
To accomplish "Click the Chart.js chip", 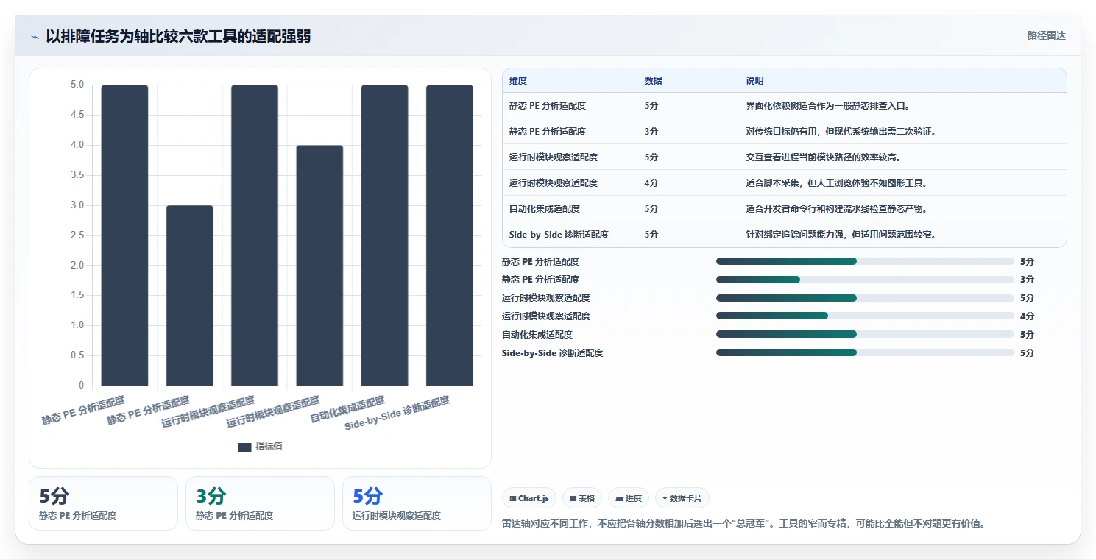I will [x=529, y=498].
